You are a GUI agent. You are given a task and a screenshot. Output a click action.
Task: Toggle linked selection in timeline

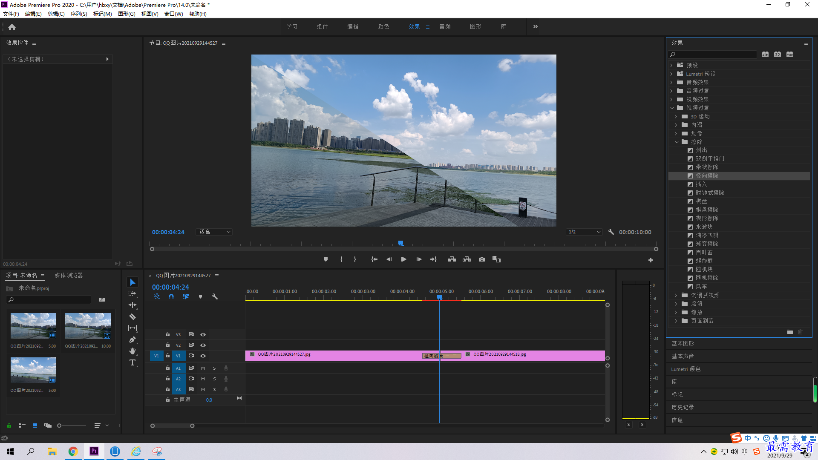coord(186,296)
